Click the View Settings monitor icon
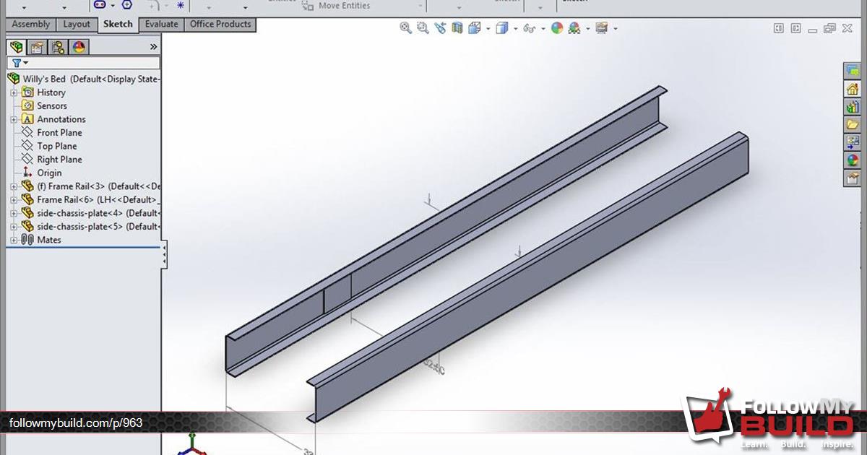Viewport: 867px width, 455px height. tap(601, 28)
